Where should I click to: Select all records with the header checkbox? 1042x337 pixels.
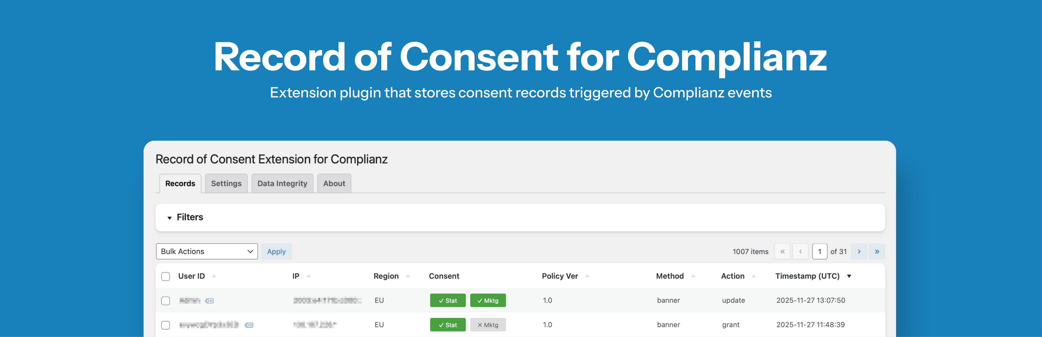coord(166,276)
